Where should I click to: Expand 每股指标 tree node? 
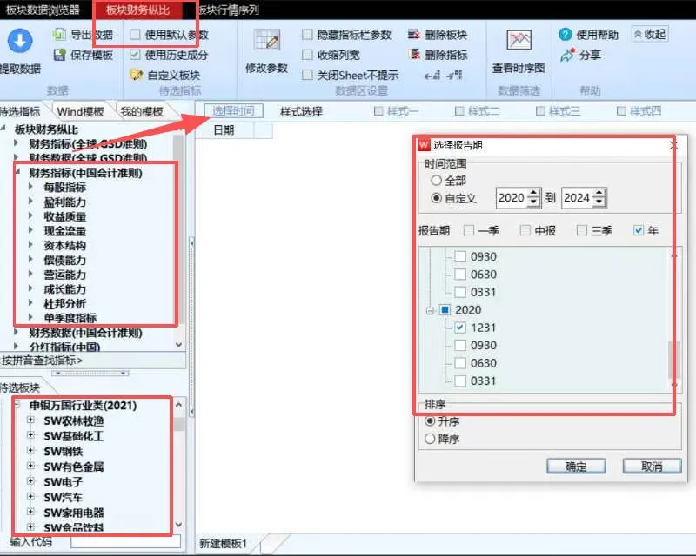point(30,187)
